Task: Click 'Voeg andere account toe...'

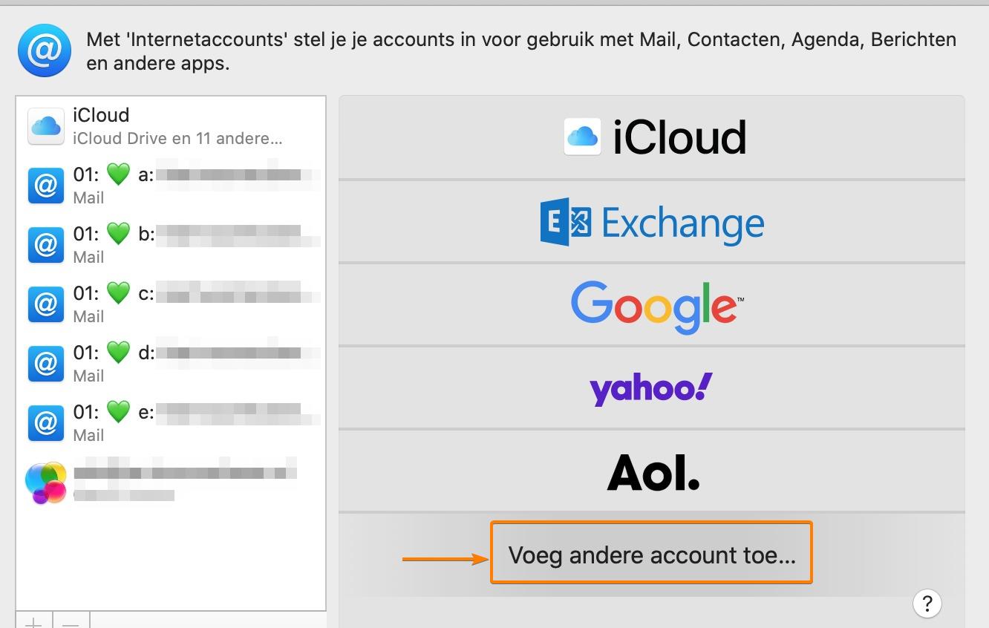Action: click(x=651, y=553)
